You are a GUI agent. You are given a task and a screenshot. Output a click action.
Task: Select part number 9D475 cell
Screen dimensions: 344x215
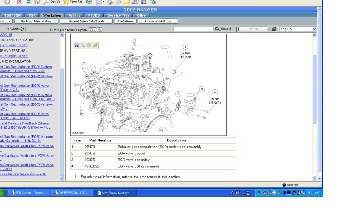coord(100,160)
